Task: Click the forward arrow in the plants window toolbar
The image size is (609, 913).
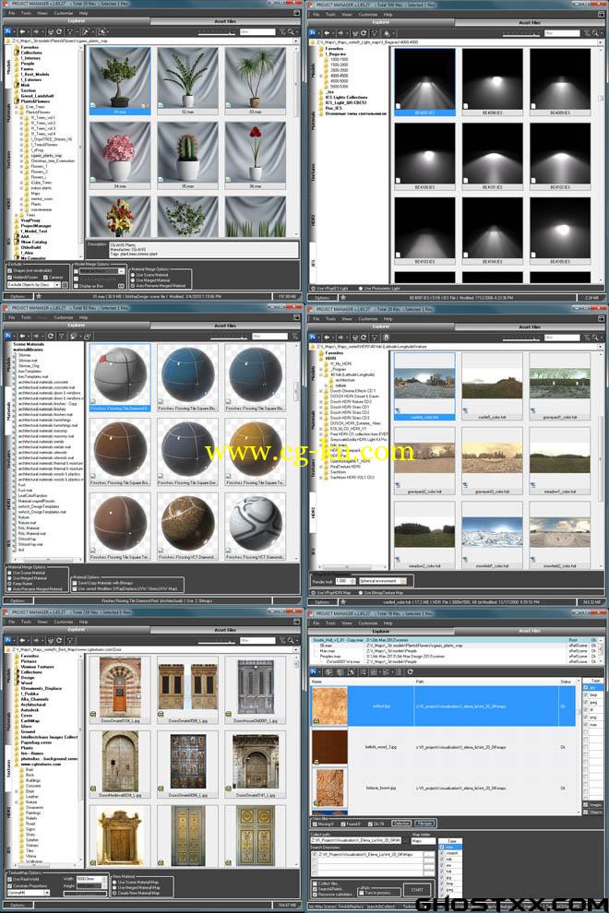Action: tap(36, 32)
